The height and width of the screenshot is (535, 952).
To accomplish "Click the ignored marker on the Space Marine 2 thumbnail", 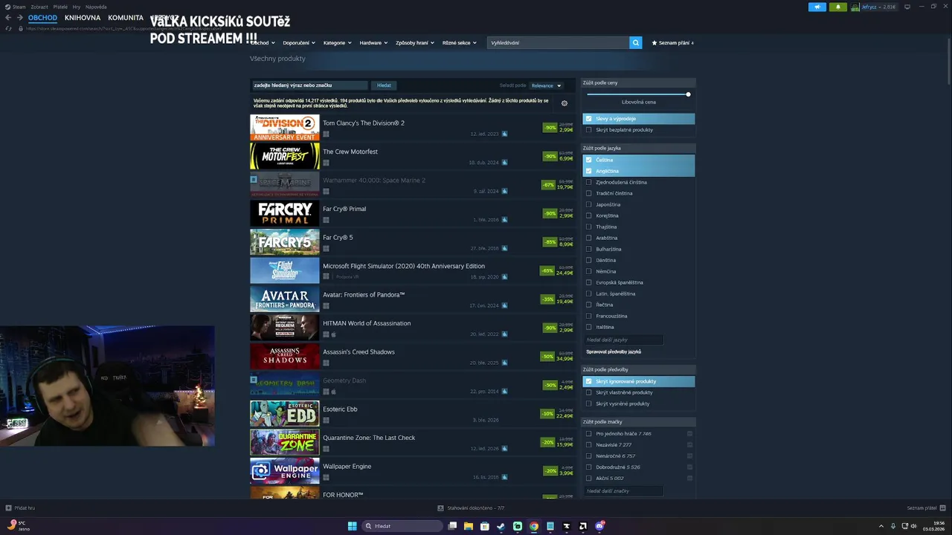I will [254, 179].
